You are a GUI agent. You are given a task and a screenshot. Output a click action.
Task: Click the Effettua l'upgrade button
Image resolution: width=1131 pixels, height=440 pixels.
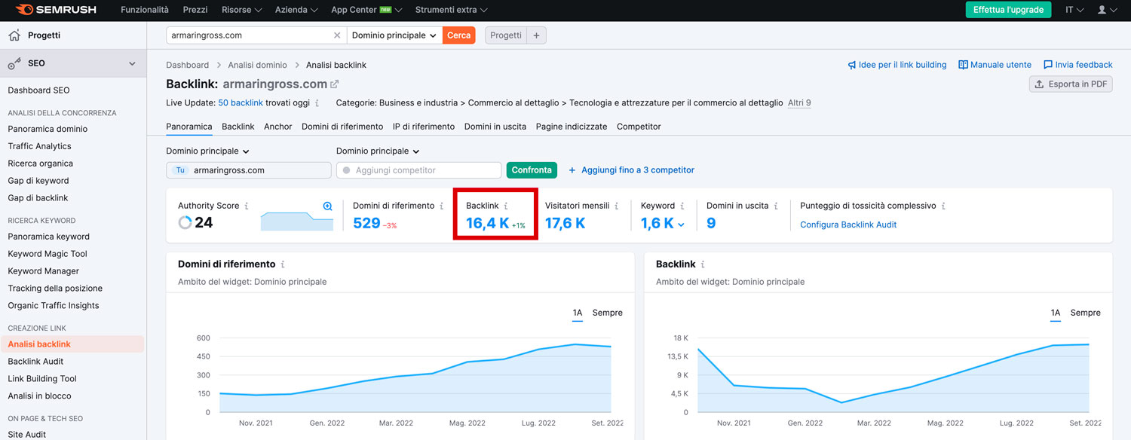(1008, 10)
